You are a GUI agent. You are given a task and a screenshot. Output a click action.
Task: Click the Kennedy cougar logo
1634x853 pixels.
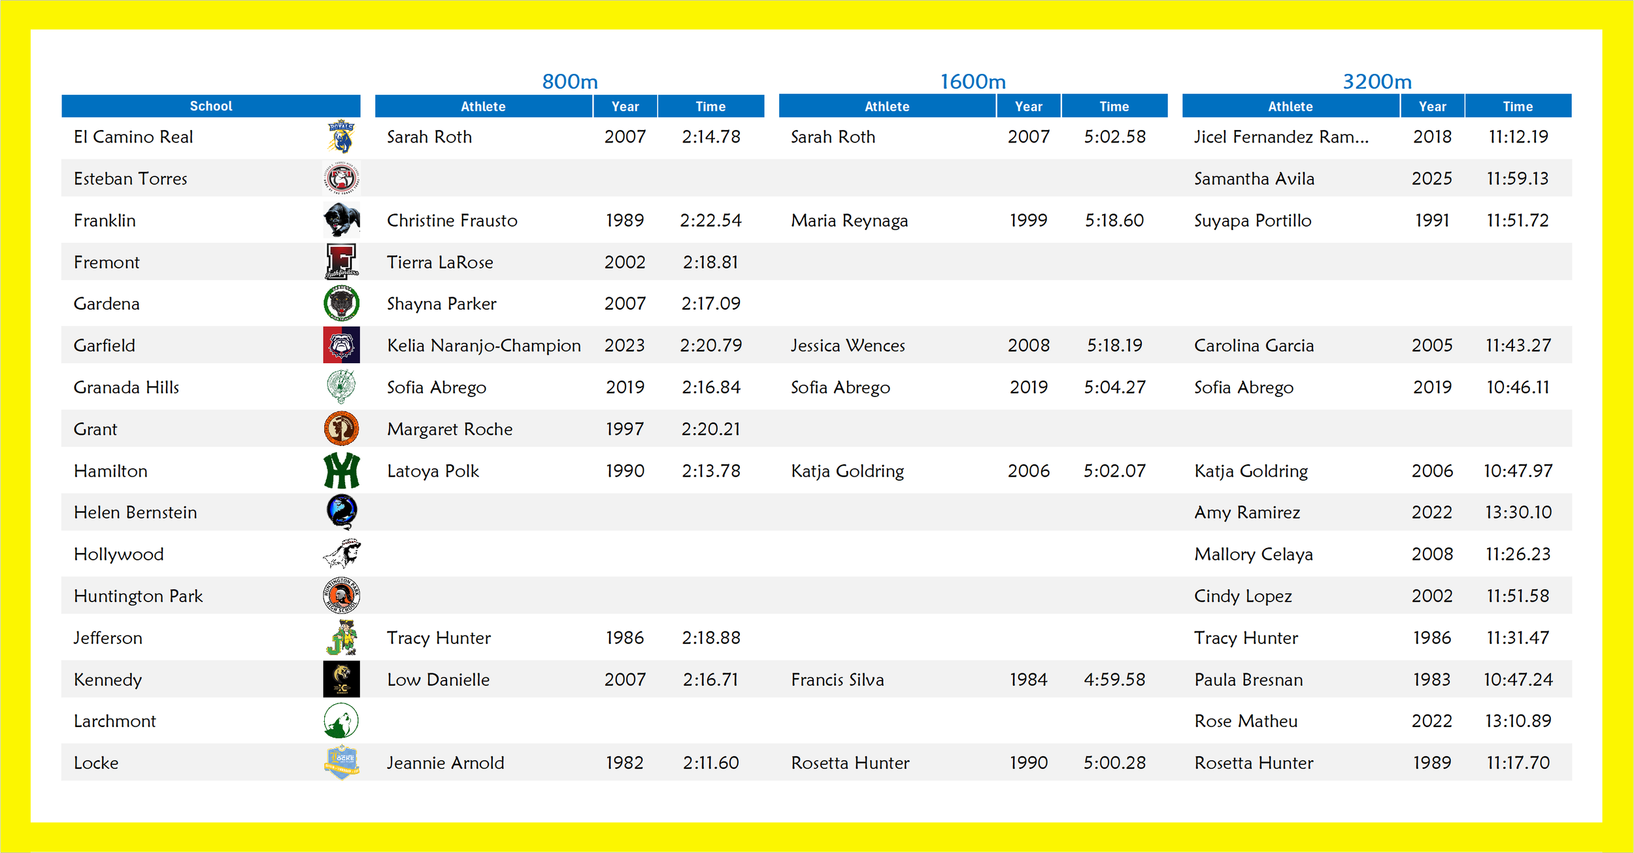click(341, 679)
